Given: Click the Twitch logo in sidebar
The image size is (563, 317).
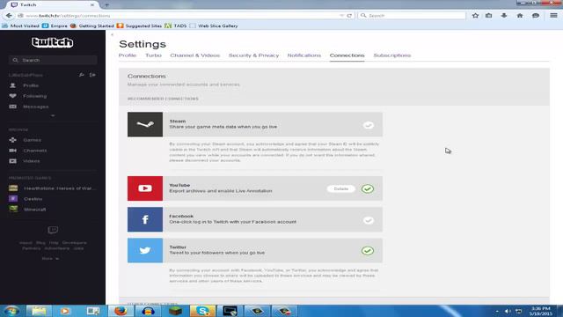Looking at the screenshot, I should [53, 42].
